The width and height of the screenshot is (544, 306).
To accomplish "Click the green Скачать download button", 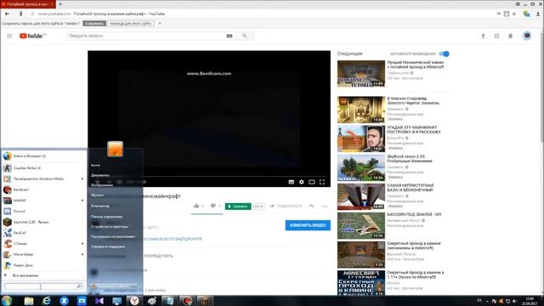I will [x=238, y=207].
